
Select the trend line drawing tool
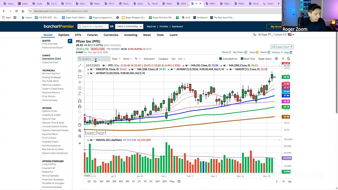[80, 65]
